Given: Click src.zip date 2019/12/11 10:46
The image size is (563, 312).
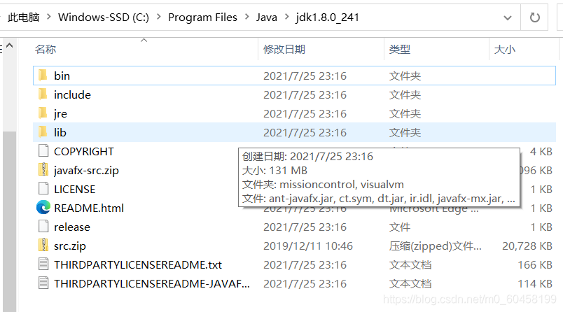Looking at the screenshot, I should coord(307,246).
